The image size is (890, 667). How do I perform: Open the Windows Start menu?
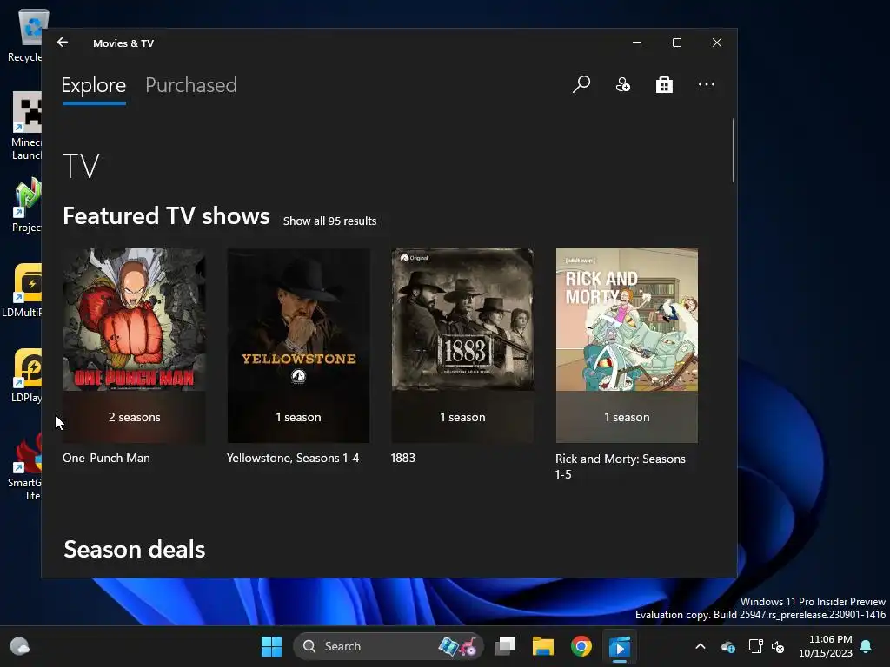[x=271, y=646]
